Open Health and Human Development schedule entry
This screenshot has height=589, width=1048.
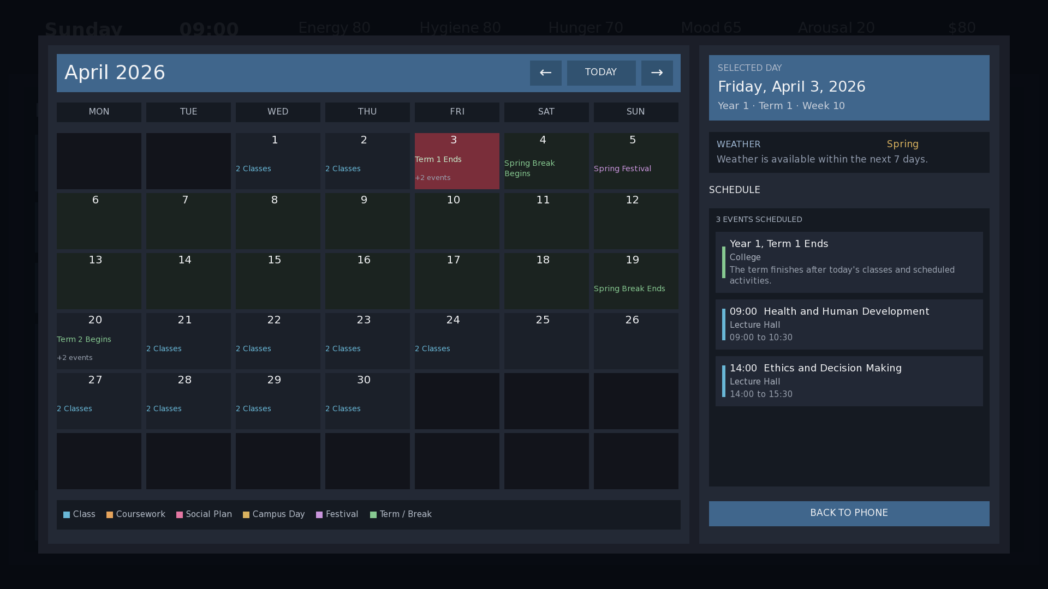849,324
